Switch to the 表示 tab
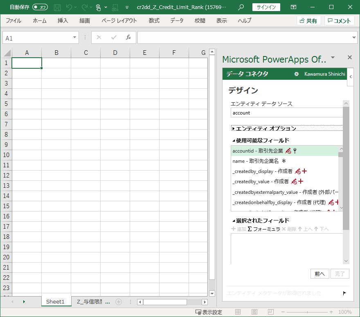 click(222, 21)
